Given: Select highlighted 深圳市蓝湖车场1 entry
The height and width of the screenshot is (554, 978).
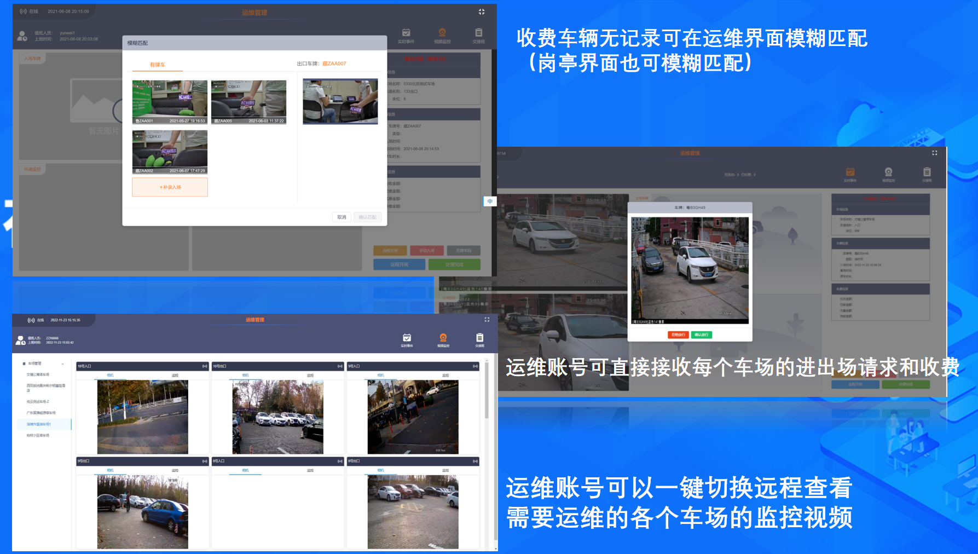Looking at the screenshot, I should [44, 424].
